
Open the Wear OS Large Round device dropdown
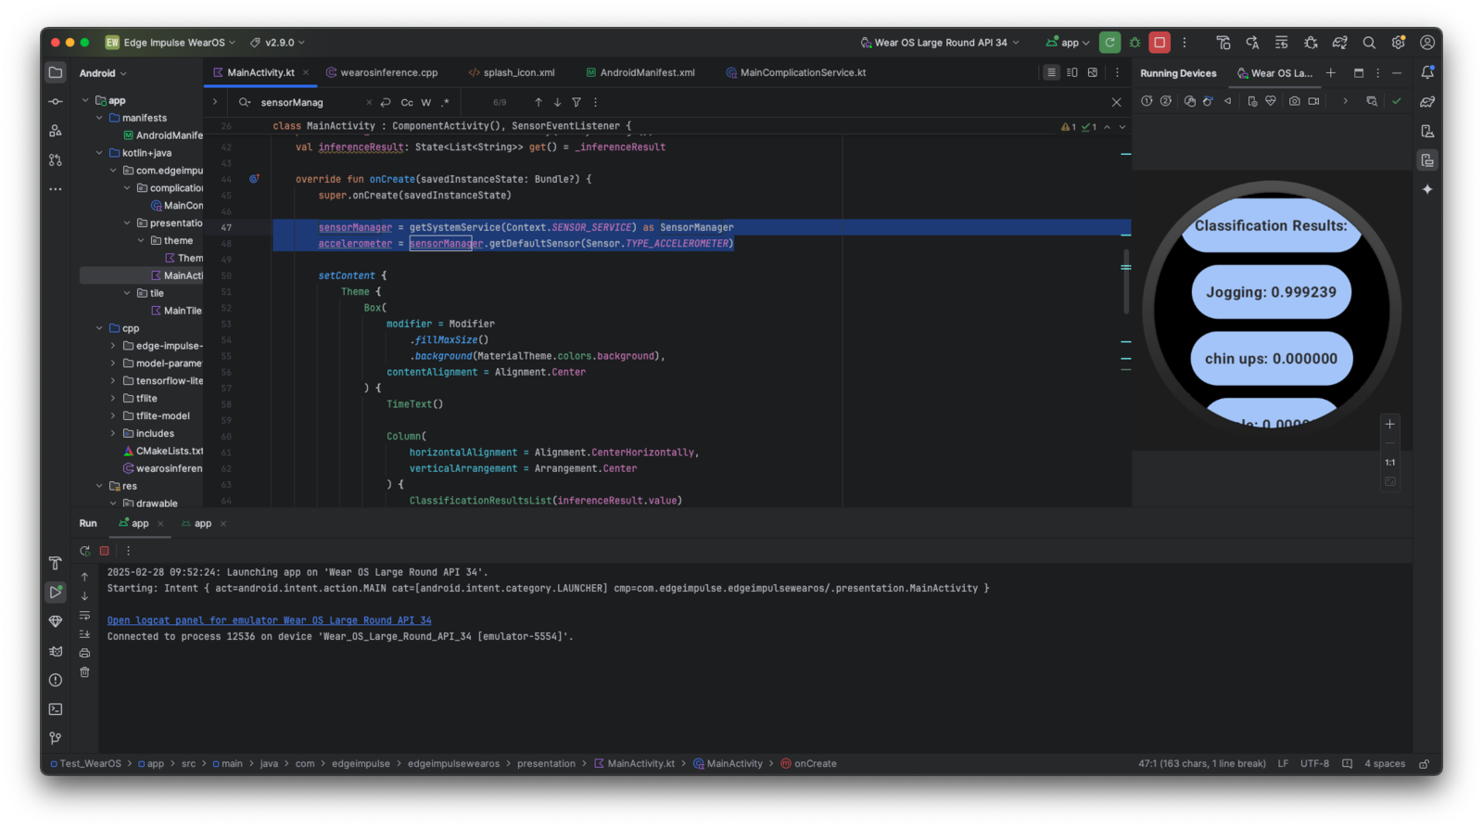click(940, 43)
